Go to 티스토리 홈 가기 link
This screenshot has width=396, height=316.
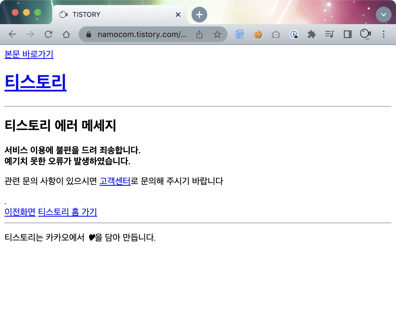pyautogui.click(x=67, y=212)
